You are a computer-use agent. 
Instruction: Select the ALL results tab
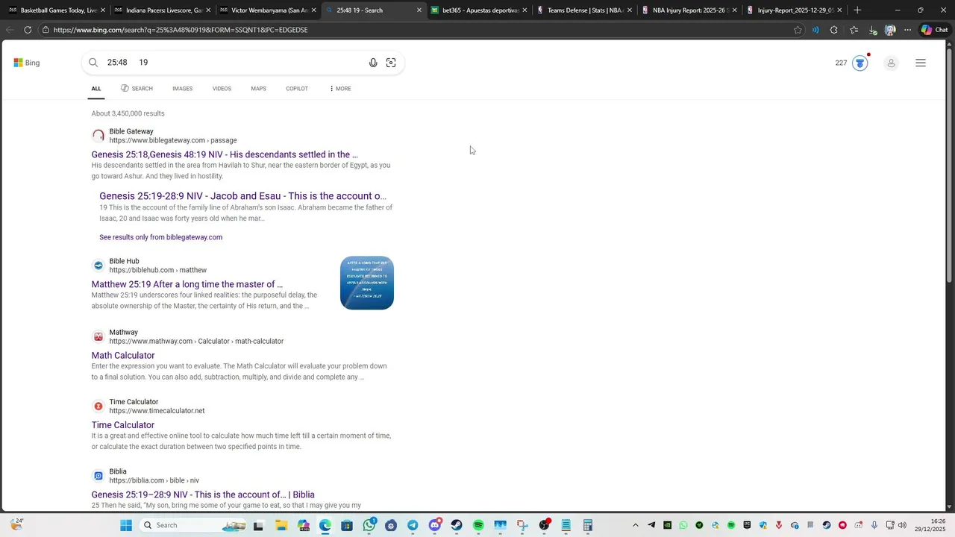click(x=96, y=89)
